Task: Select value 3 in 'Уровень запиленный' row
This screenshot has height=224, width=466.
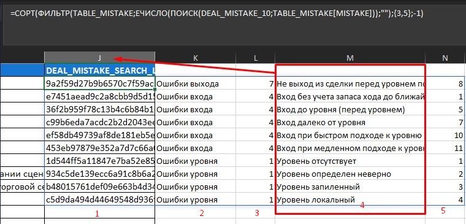Action: [x=445, y=187]
